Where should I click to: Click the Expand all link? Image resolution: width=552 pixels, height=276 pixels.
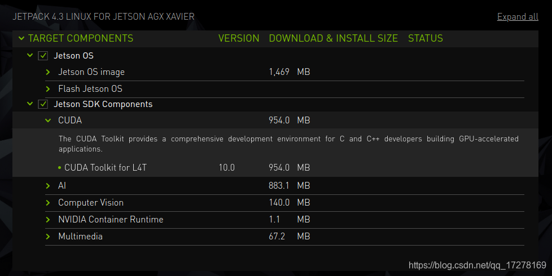[518, 17]
